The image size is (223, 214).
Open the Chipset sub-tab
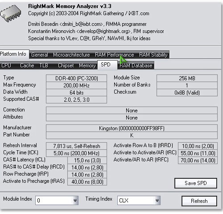click(66, 66)
